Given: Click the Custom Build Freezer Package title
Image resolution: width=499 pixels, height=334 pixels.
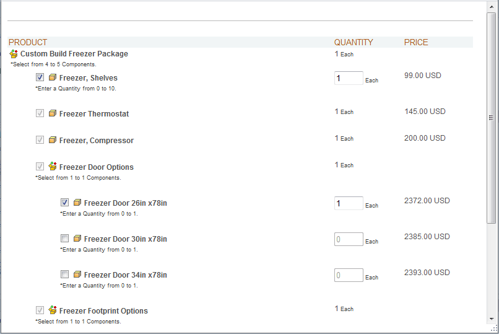Looking at the screenshot, I should point(74,54).
